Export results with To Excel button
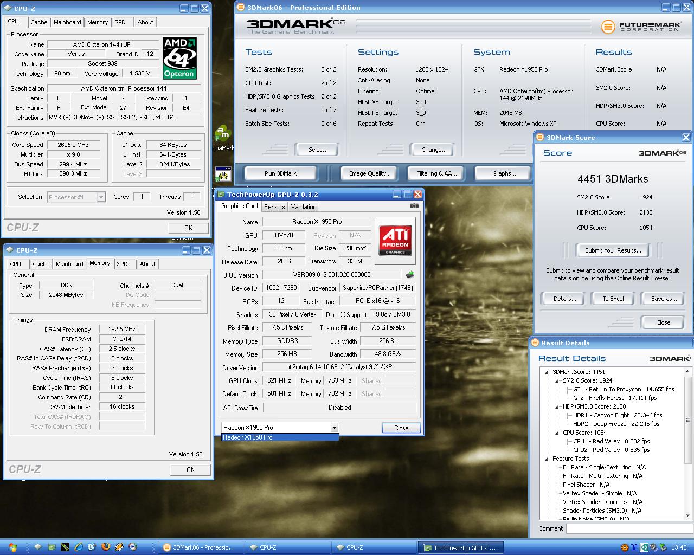The height and width of the screenshot is (555, 694). [x=613, y=299]
